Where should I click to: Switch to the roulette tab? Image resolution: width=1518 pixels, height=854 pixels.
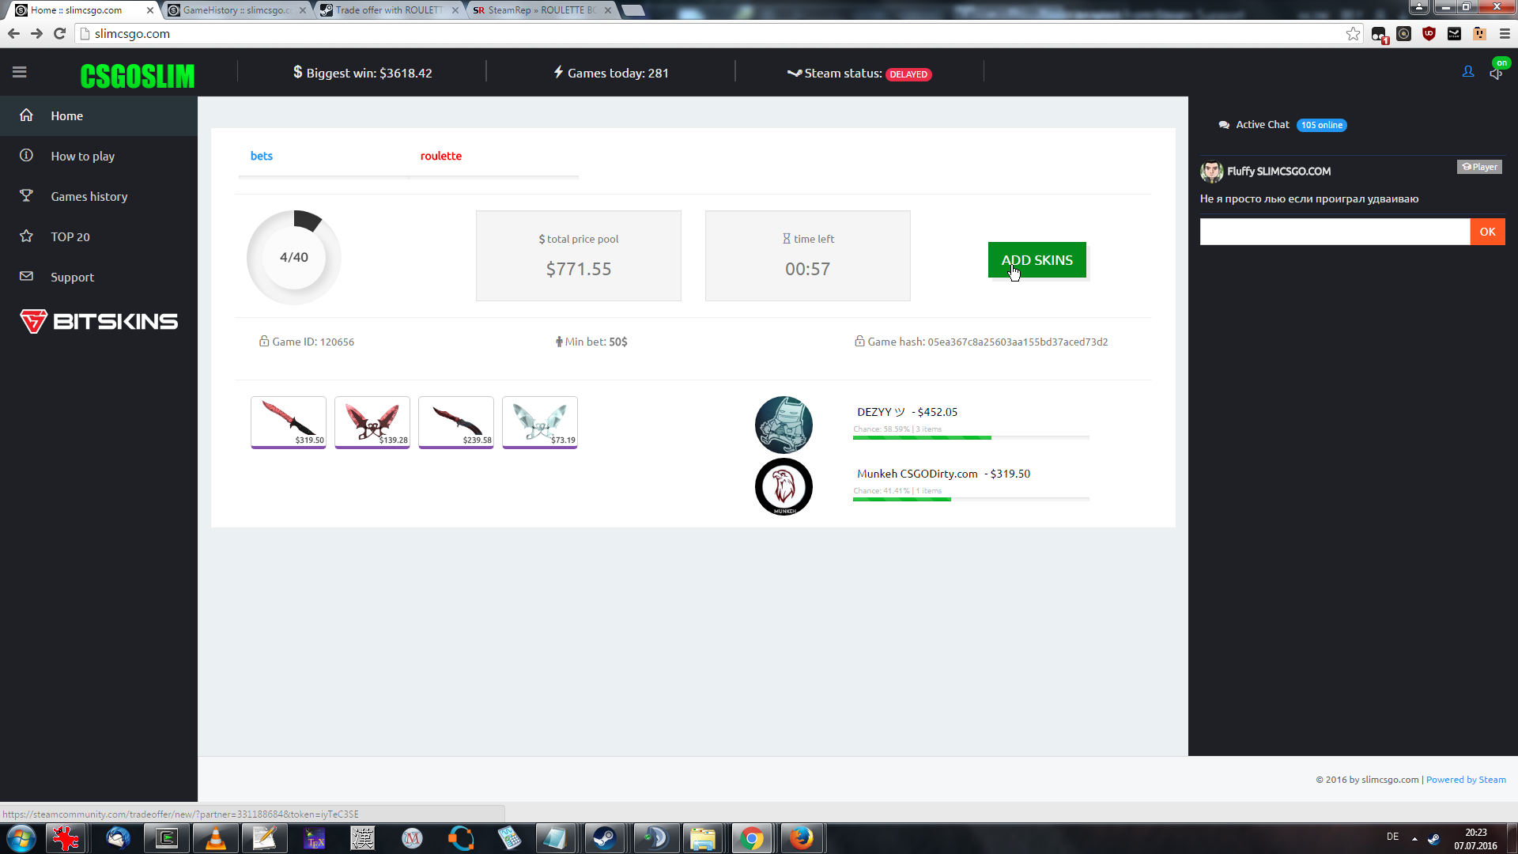pos(440,156)
